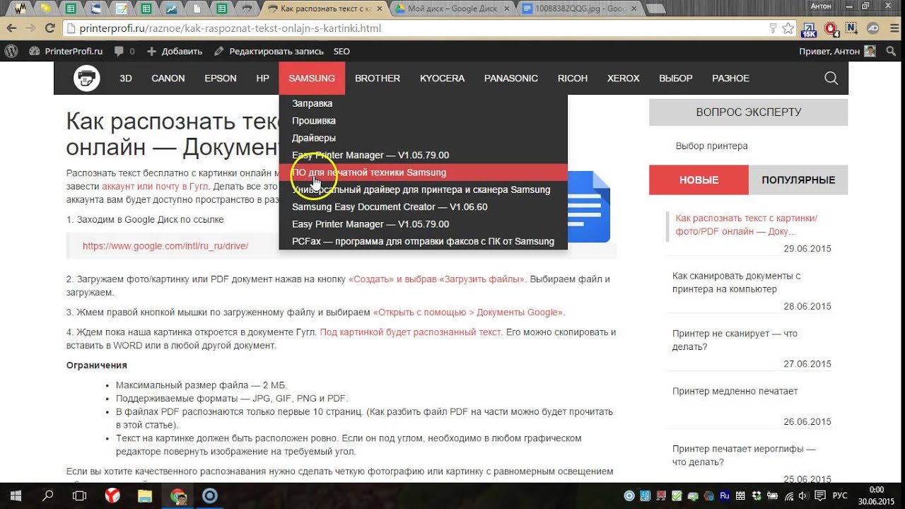Reload the page with the refresh icon

(x=49, y=29)
